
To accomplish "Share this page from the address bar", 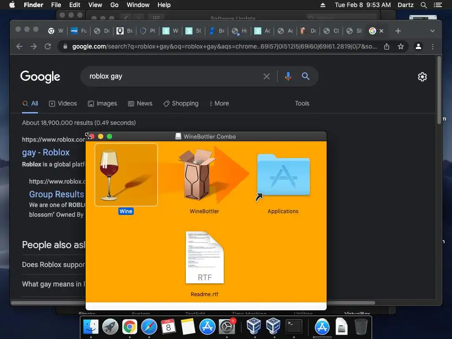I will (387, 46).
